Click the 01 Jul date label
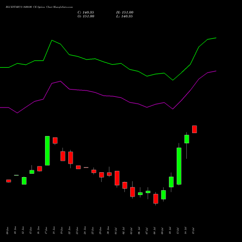Screen dimensions: 242x242 [116, 230]
